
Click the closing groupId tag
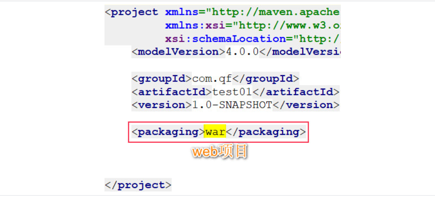266,79
